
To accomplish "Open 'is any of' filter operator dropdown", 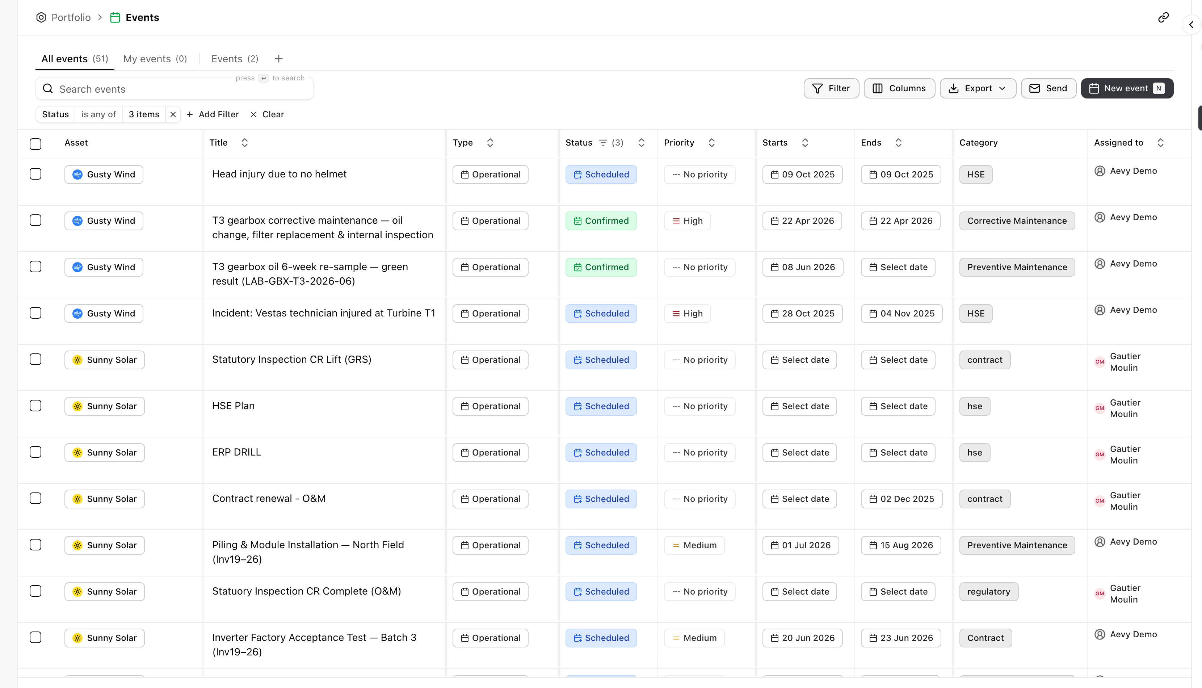I will [98, 114].
